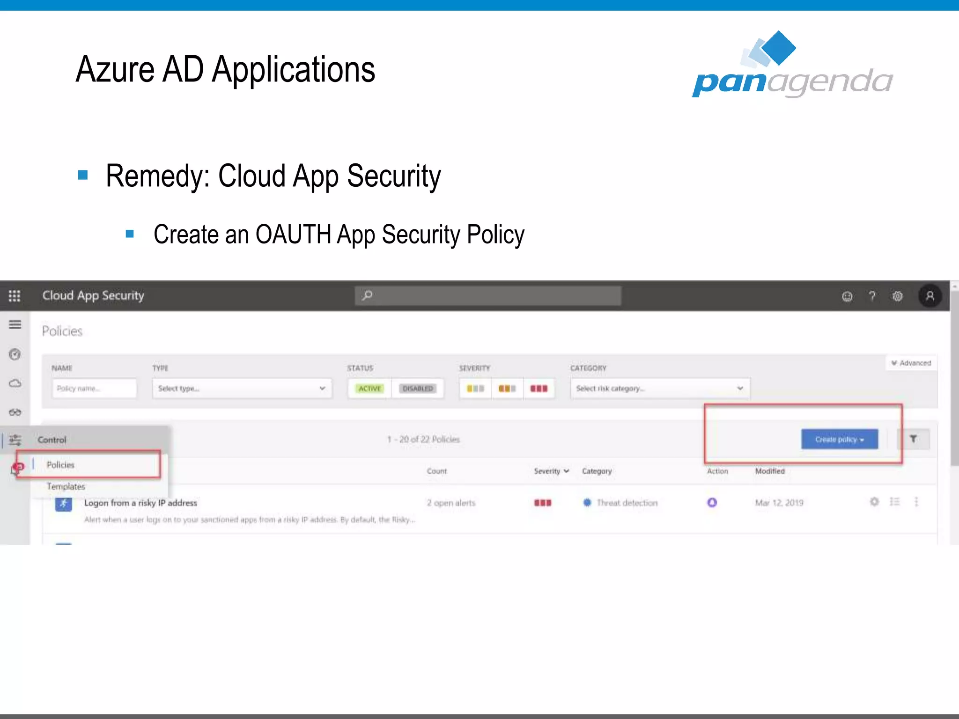Image resolution: width=959 pixels, height=719 pixels.
Task: Click the Count column header
Action: pyautogui.click(x=437, y=471)
